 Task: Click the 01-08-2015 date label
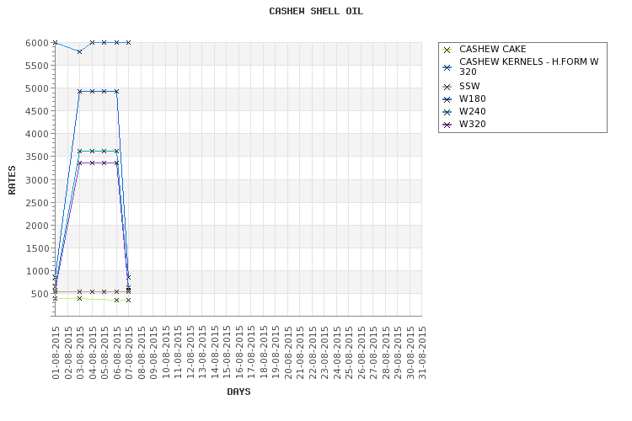coord(56,353)
